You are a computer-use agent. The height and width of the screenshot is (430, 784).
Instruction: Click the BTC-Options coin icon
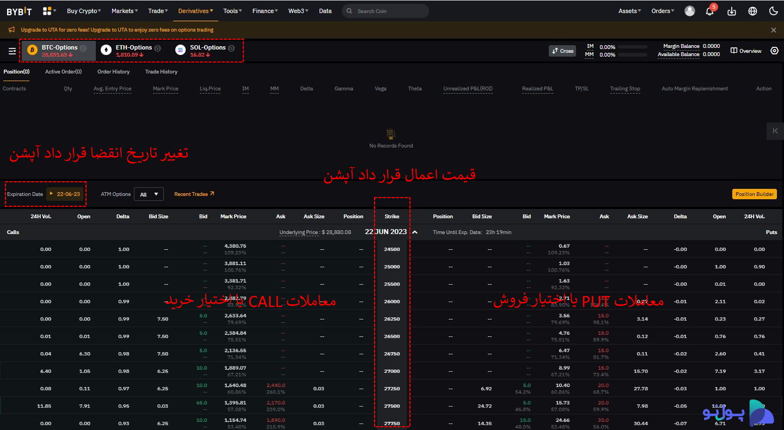coord(32,50)
